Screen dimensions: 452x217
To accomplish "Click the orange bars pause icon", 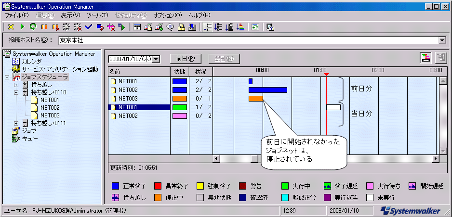I will (x=44, y=27).
